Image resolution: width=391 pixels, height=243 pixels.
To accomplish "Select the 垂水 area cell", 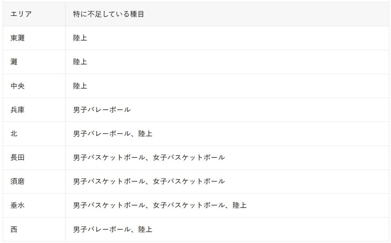I will click(x=34, y=205).
